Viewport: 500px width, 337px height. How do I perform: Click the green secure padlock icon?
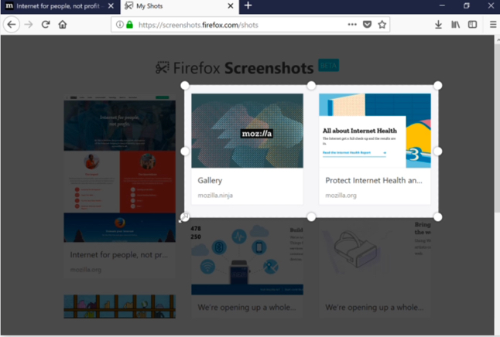pyautogui.click(x=129, y=25)
